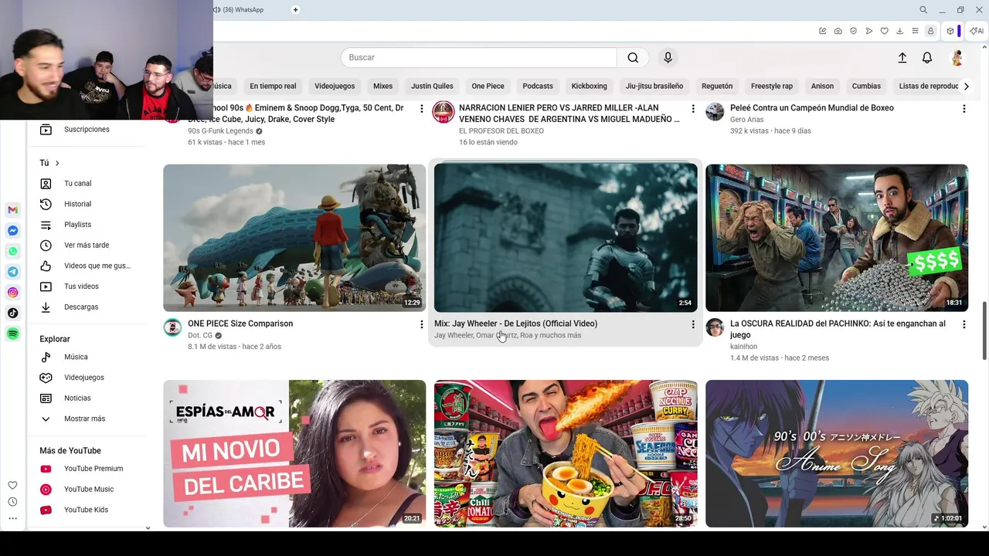Open the browser easy setup sliders icon
The image size is (989, 556).
(915, 31)
